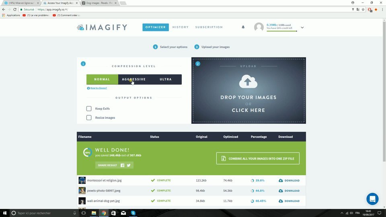This screenshot has height=217, width=386.
Task: Click the page vertical scrollbar
Action: point(384,92)
